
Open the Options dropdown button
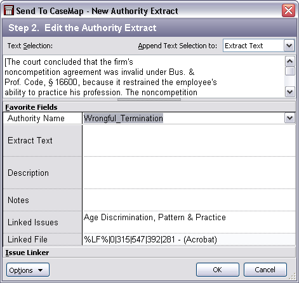tap(28, 270)
